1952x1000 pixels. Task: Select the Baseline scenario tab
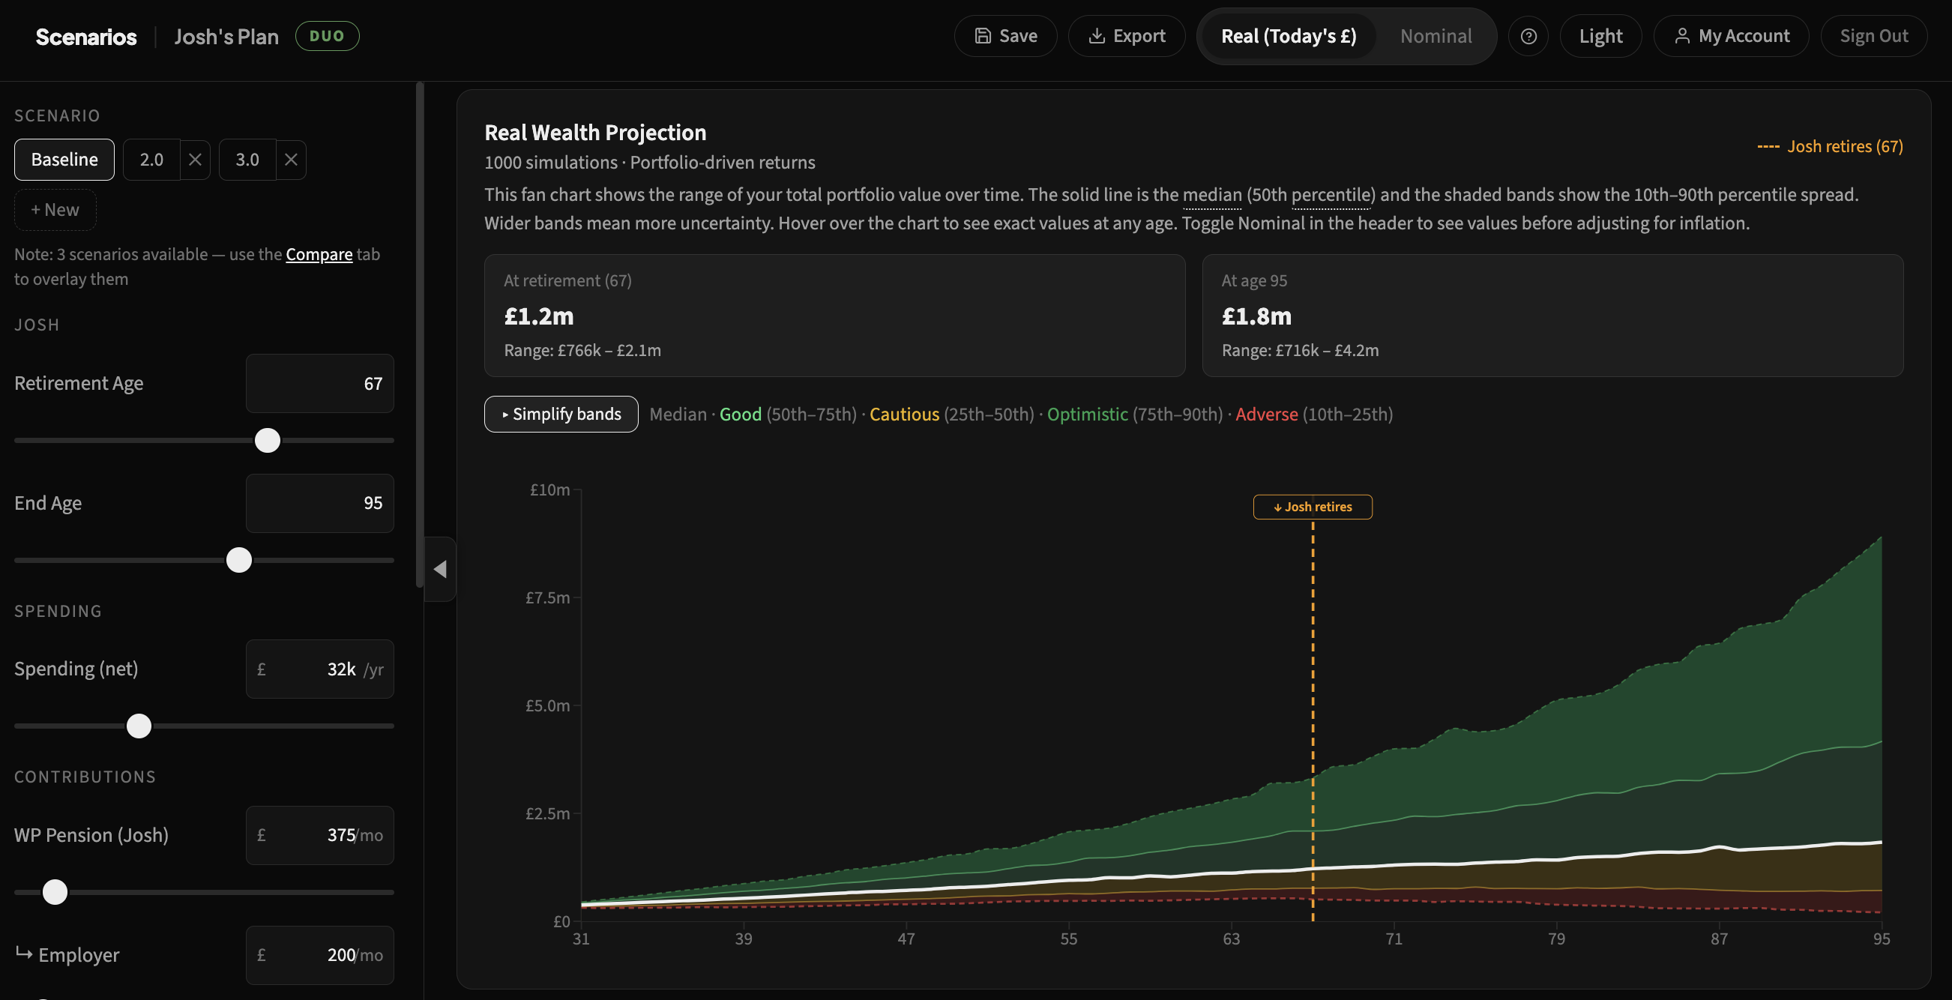coord(64,160)
